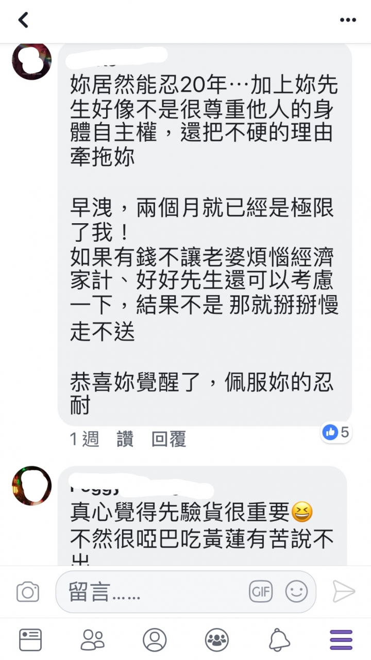Go to the Profile tab icon
The image size is (371, 660).
154,640
